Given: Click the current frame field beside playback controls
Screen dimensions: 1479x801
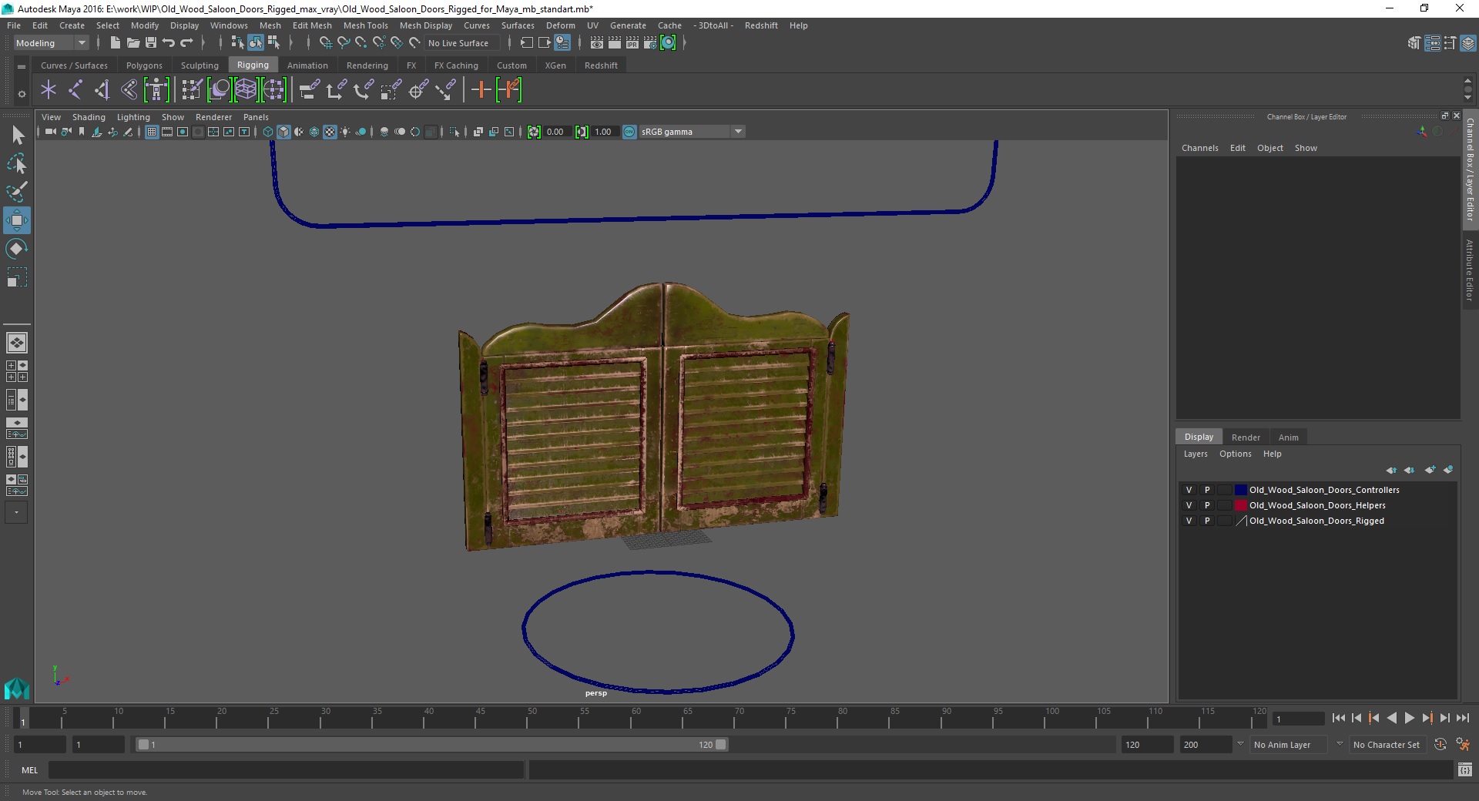Looking at the screenshot, I should click(1298, 719).
